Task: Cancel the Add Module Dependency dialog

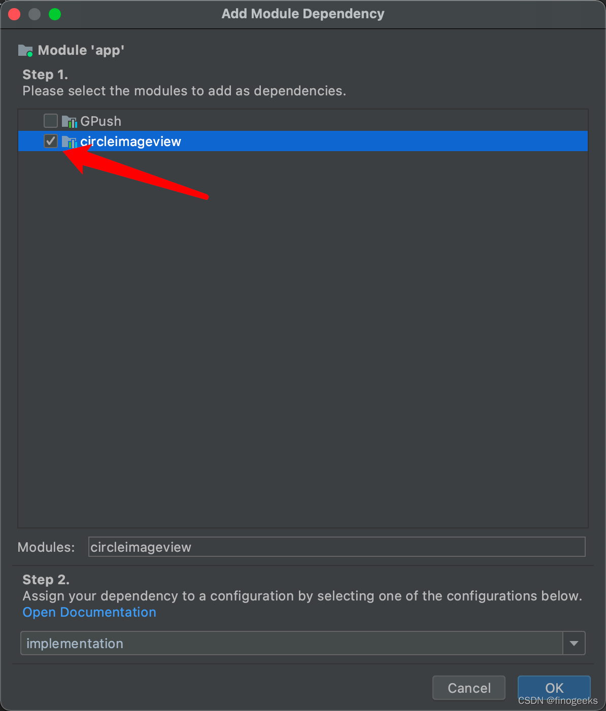Action: [x=468, y=688]
